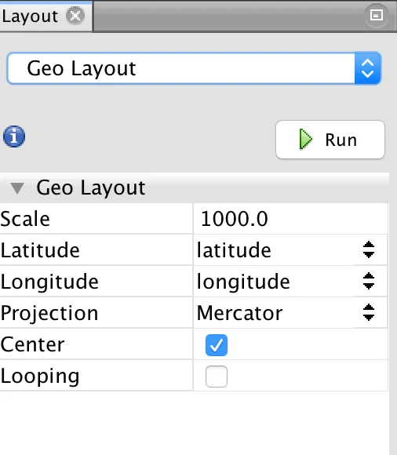This screenshot has width=397, height=455.
Task: Collapse the Geo Layout properties section
Action: (17, 188)
